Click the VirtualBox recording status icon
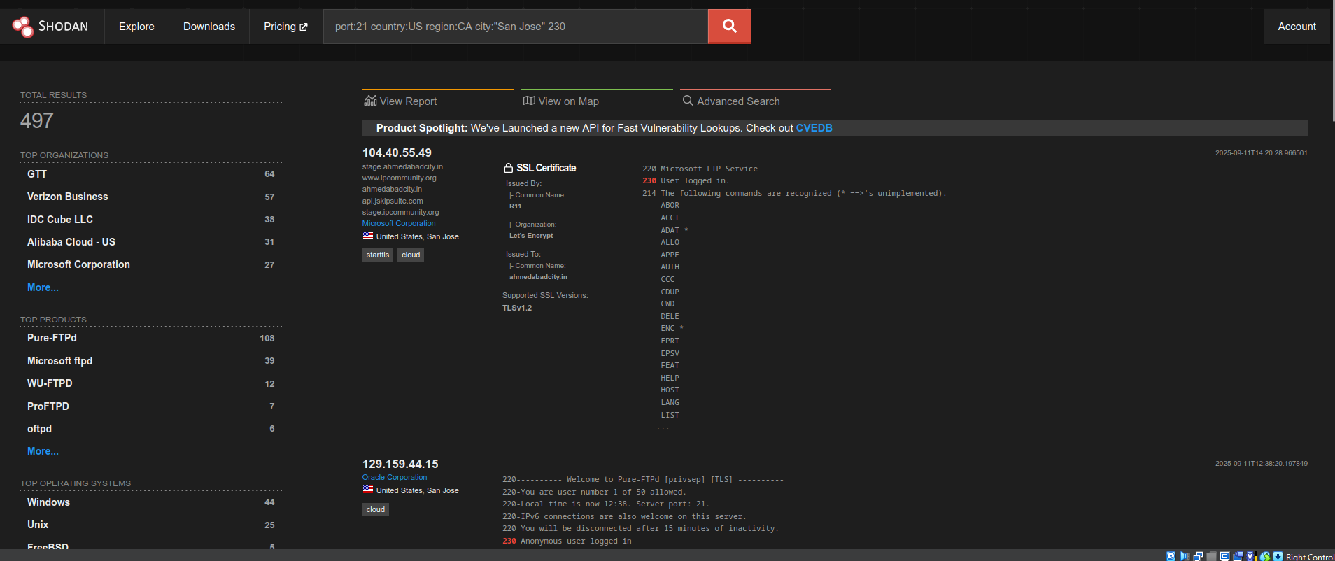 (x=1238, y=556)
